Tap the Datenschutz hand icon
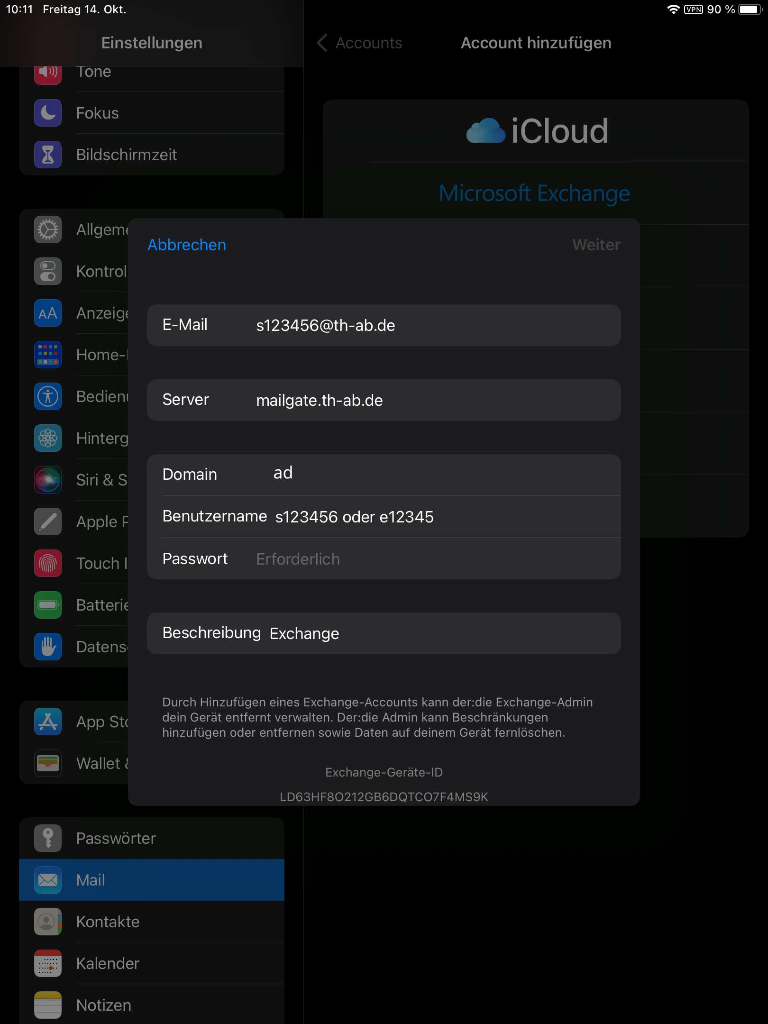 (x=48, y=647)
